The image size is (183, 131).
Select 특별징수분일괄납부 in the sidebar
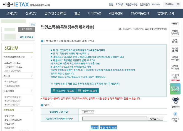(x=13, y=120)
